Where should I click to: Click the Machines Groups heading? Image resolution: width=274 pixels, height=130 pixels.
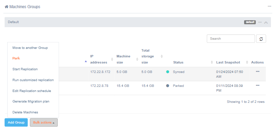click(x=25, y=7)
